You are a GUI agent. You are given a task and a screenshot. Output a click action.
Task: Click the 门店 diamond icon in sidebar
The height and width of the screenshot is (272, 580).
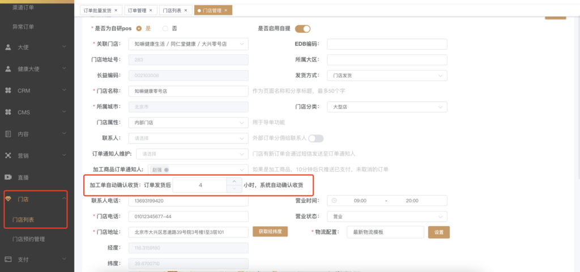pyautogui.click(x=8, y=199)
